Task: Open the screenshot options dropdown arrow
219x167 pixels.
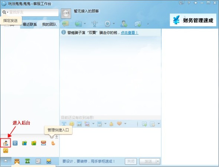Action: click(x=93, y=124)
